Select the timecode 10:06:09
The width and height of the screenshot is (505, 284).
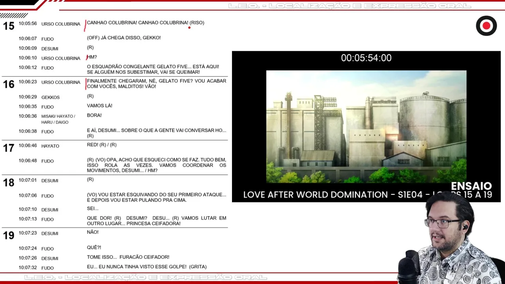point(28,48)
